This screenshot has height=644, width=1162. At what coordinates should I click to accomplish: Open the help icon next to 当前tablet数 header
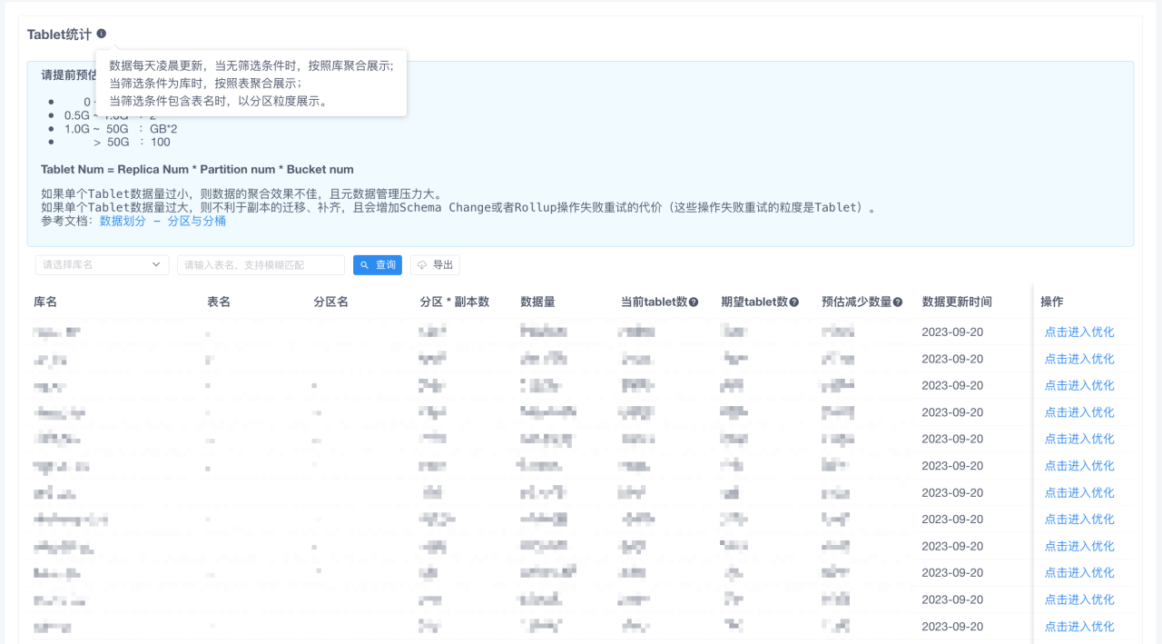(694, 301)
